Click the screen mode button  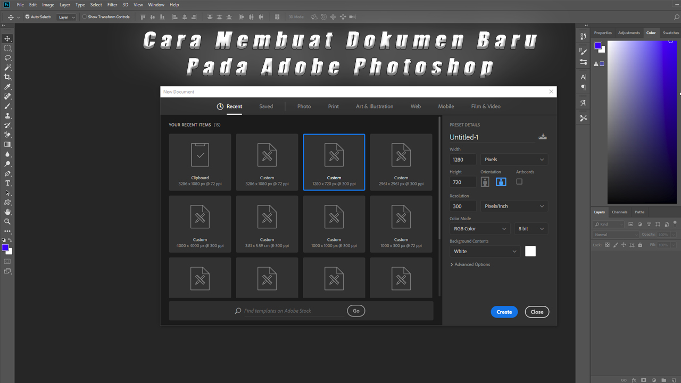point(7,271)
